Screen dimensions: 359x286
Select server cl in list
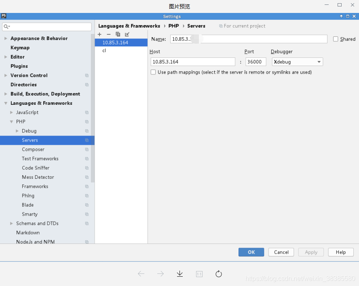coord(121,51)
